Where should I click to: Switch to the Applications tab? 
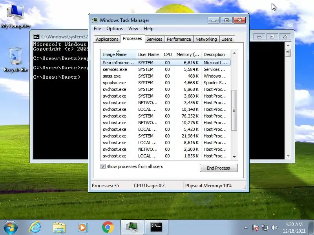click(x=107, y=39)
